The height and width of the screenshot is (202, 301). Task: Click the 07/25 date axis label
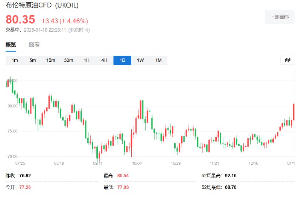(20, 163)
